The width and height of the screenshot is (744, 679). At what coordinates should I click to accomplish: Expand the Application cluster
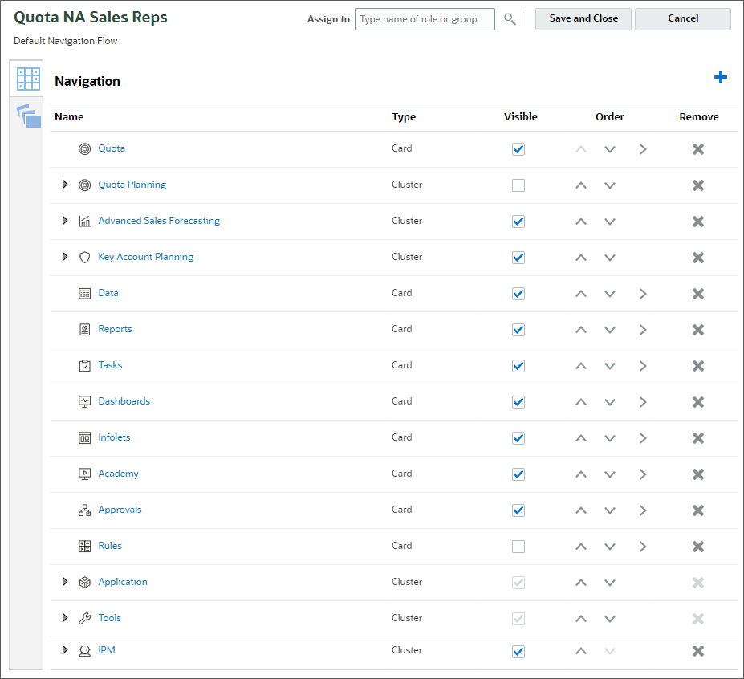(65, 582)
